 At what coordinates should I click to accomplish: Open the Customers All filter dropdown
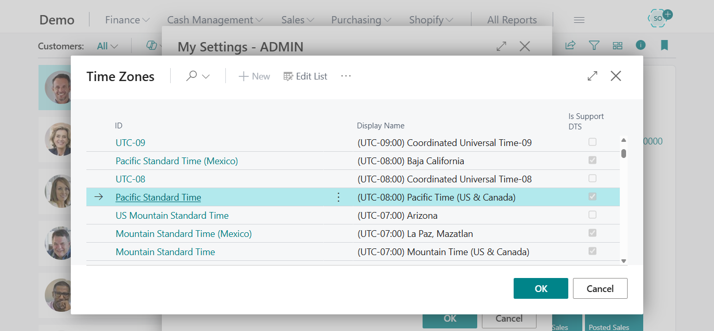coord(106,46)
